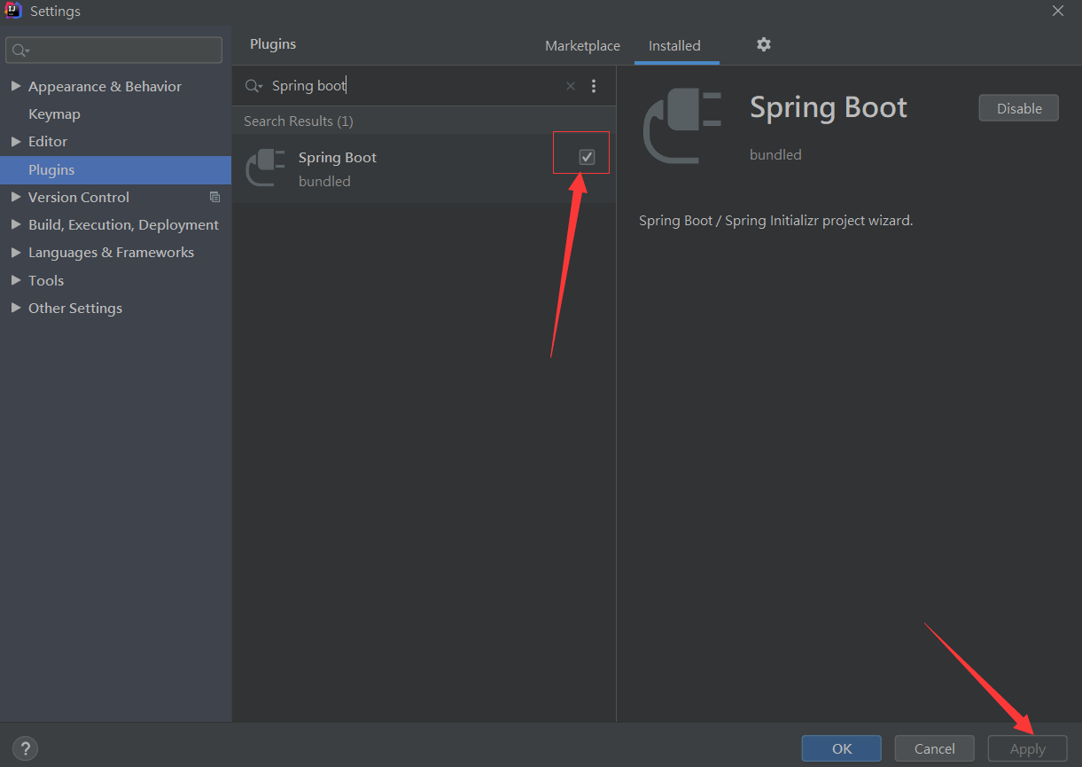Image resolution: width=1082 pixels, height=767 pixels.
Task: Click the kebab menu next to search field
Action: coord(594,85)
